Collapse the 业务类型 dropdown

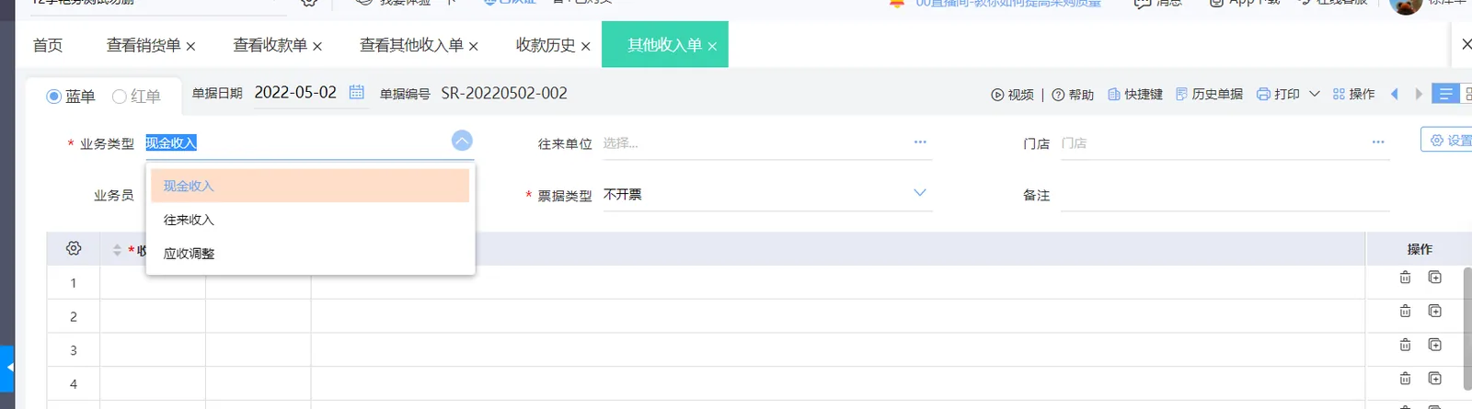462,141
